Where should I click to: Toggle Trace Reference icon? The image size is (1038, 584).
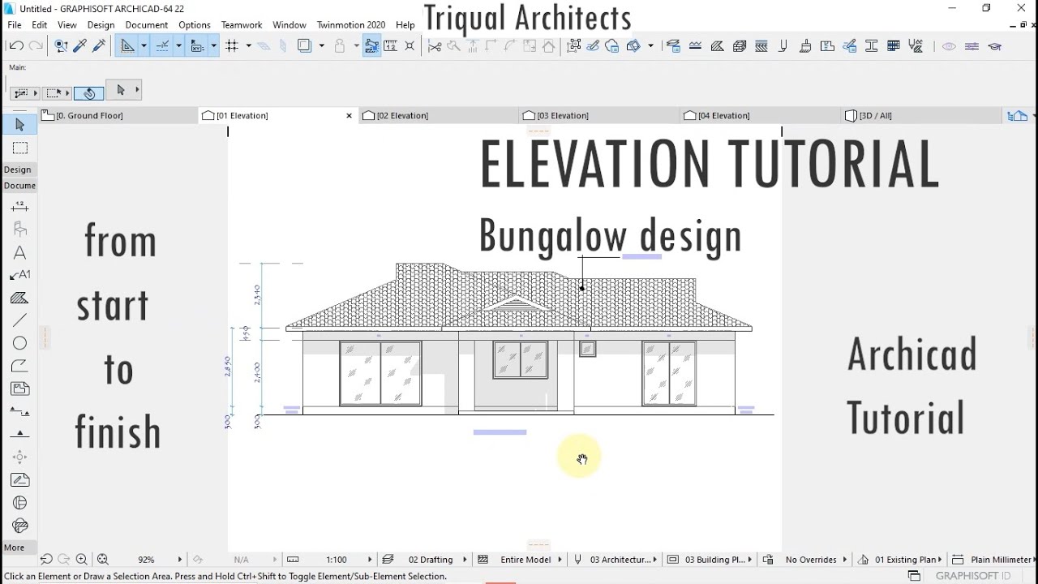pos(304,46)
